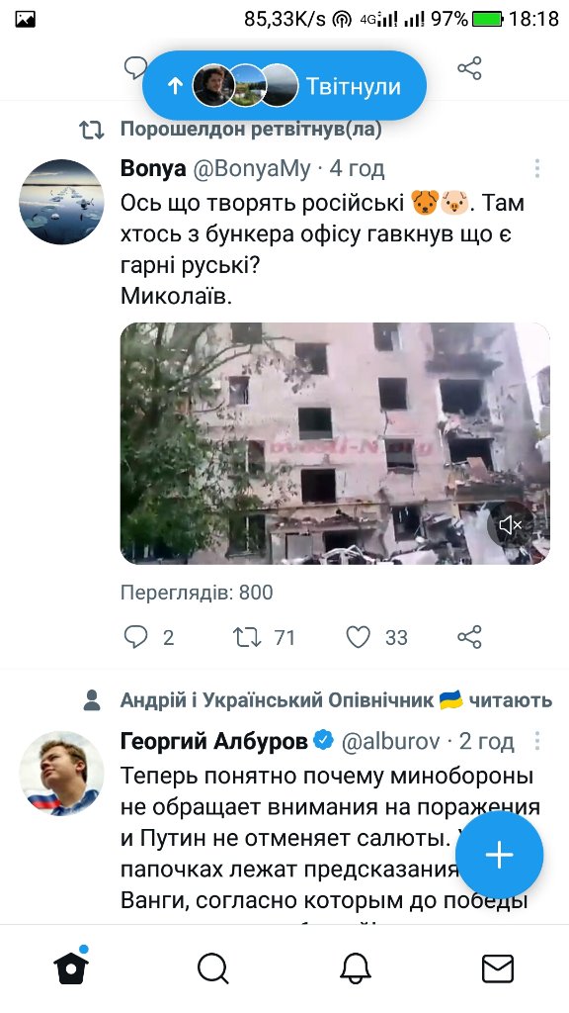The image size is (569, 1013).
Task: Open the three-dot menu on Албуров's tweet
Action: 536,741
